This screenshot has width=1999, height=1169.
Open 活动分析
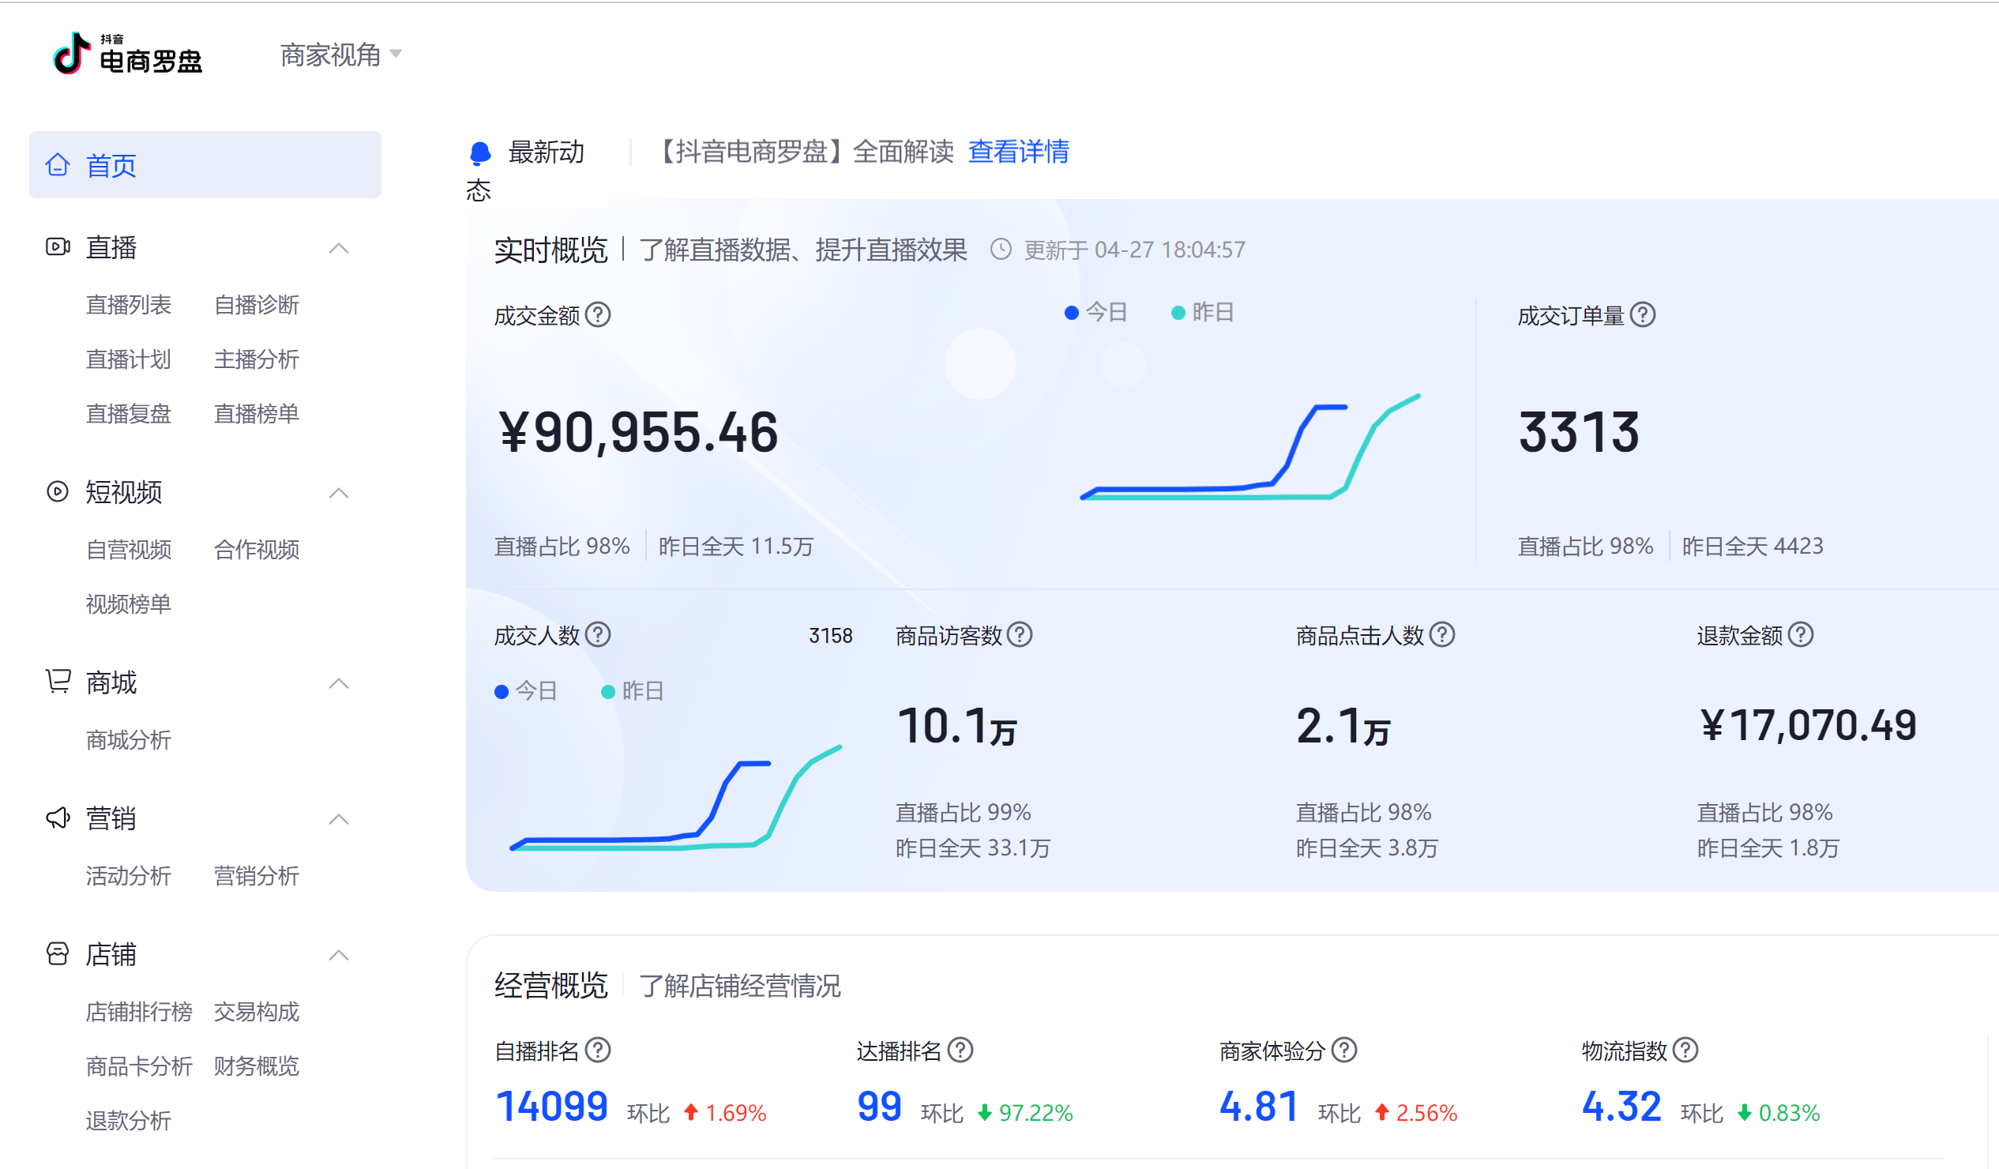pos(129,875)
